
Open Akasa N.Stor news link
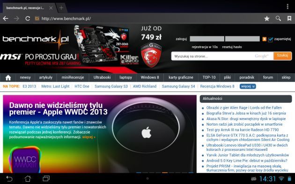[x=246, y=119]
